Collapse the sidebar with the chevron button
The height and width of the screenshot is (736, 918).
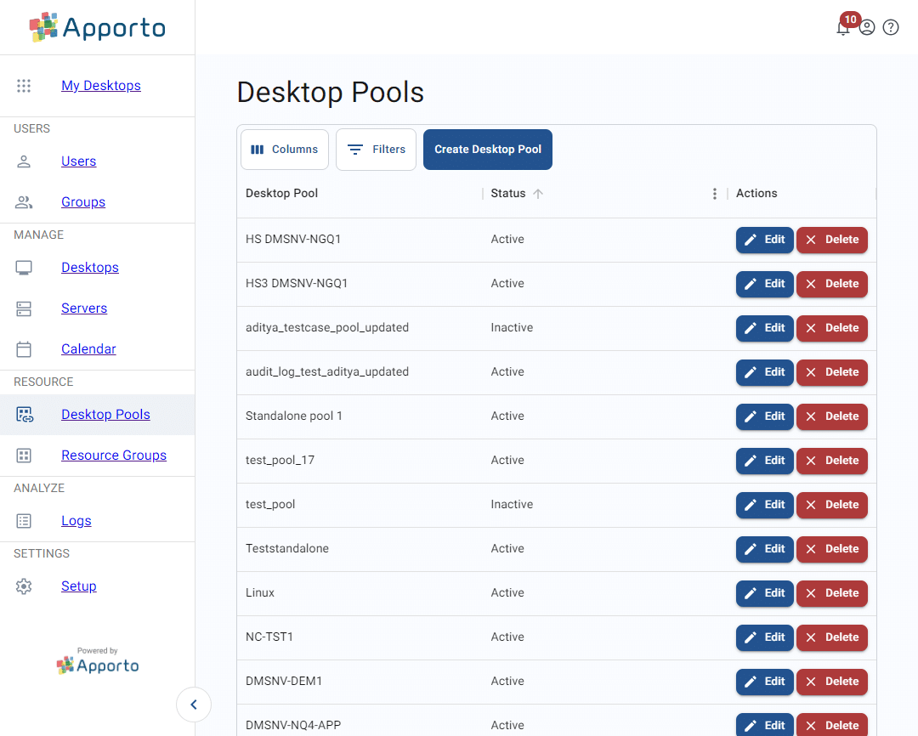[x=194, y=705]
